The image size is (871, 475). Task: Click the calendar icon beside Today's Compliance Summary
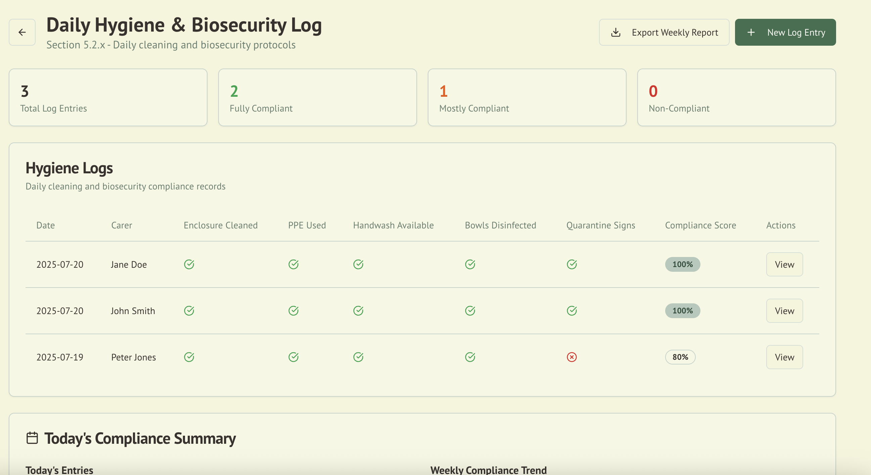tap(32, 438)
